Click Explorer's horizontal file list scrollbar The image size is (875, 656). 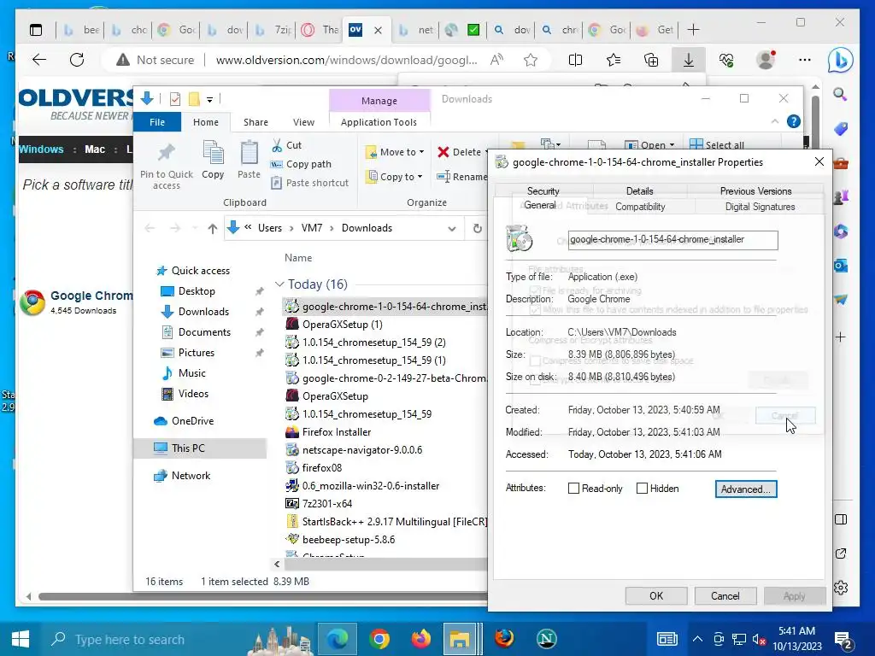pyautogui.click(x=384, y=564)
